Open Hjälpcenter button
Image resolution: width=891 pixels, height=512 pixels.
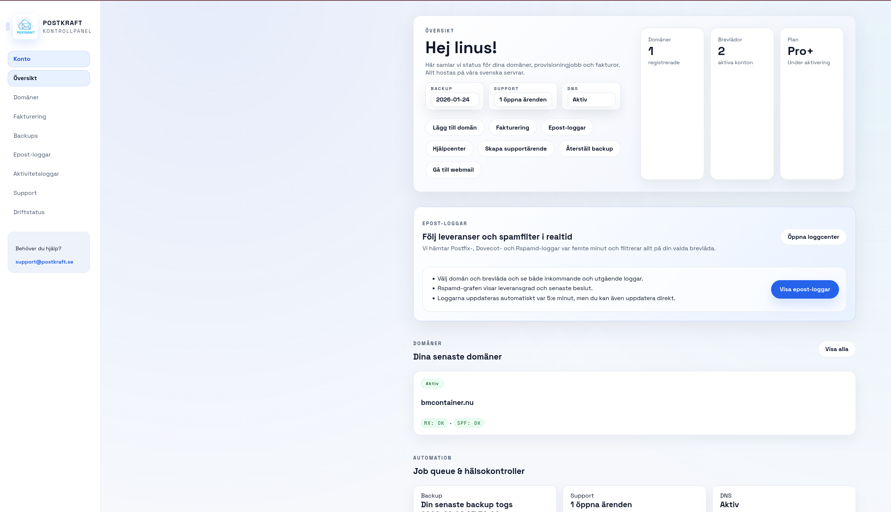(x=449, y=149)
